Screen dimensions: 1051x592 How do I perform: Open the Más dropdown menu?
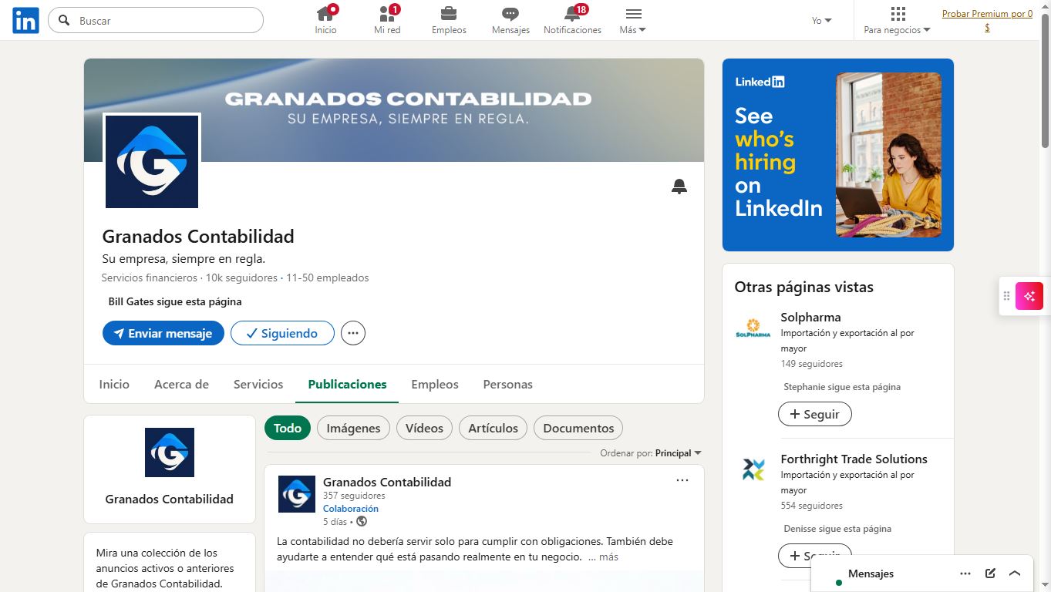pyautogui.click(x=633, y=21)
